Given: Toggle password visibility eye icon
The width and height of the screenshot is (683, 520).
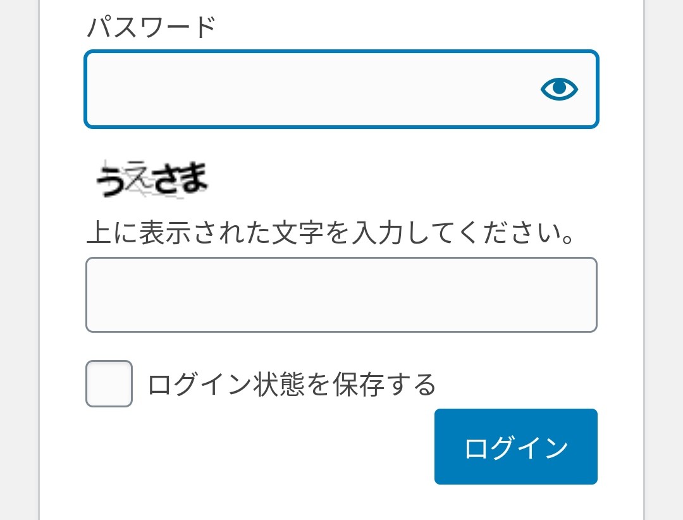Looking at the screenshot, I should pyautogui.click(x=559, y=89).
